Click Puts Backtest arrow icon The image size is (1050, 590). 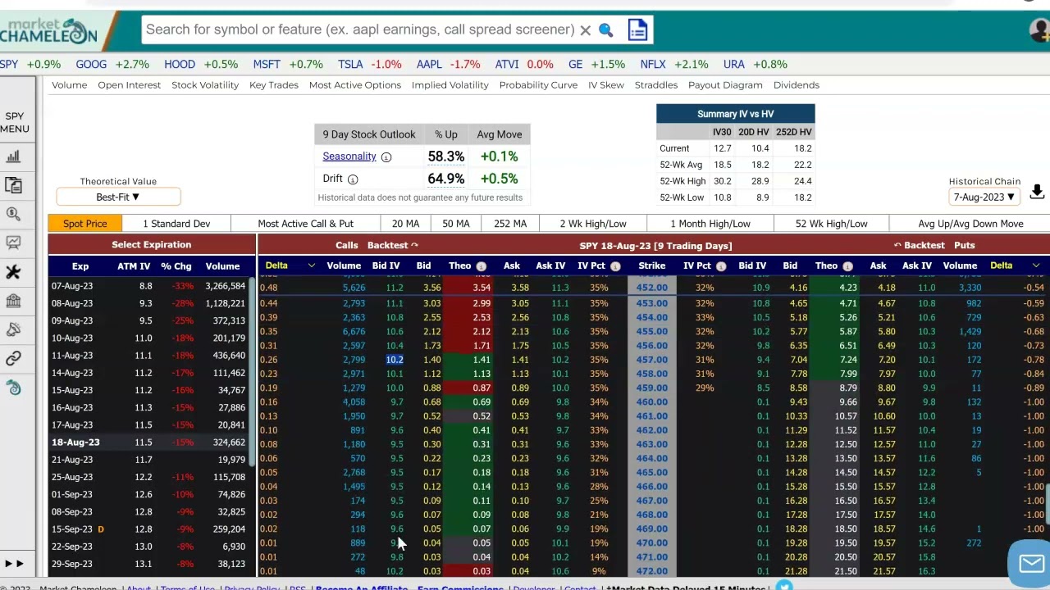coord(897,245)
